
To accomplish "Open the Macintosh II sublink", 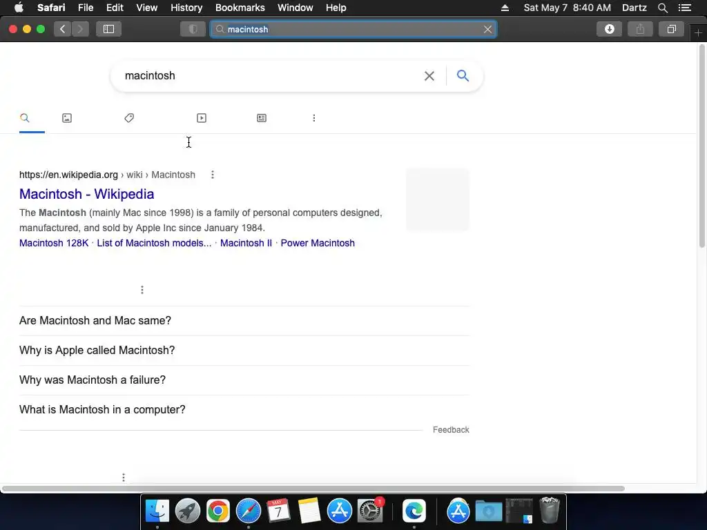I will (x=246, y=243).
